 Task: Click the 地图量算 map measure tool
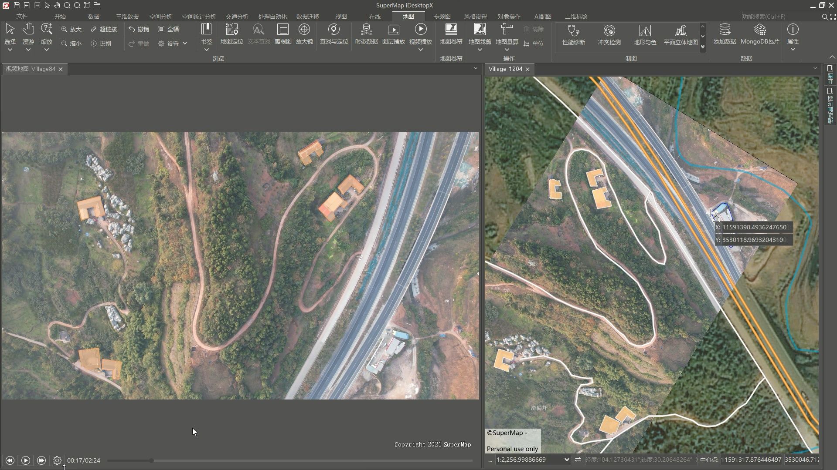507,34
